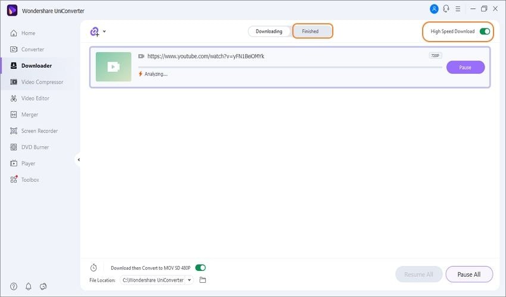Open the hamburger menu

(458, 9)
